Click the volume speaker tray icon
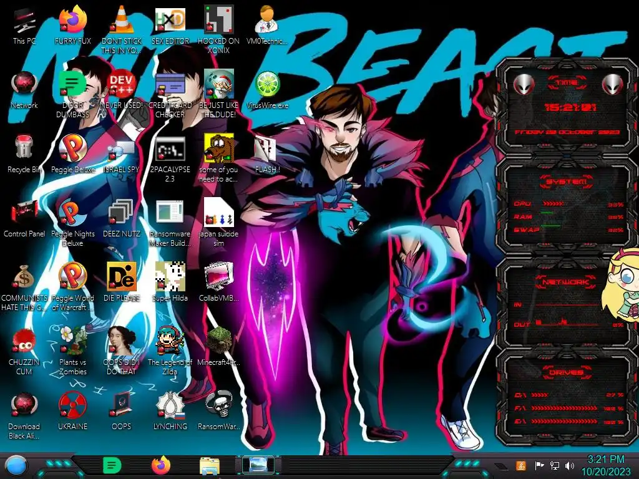 [x=570, y=465]
